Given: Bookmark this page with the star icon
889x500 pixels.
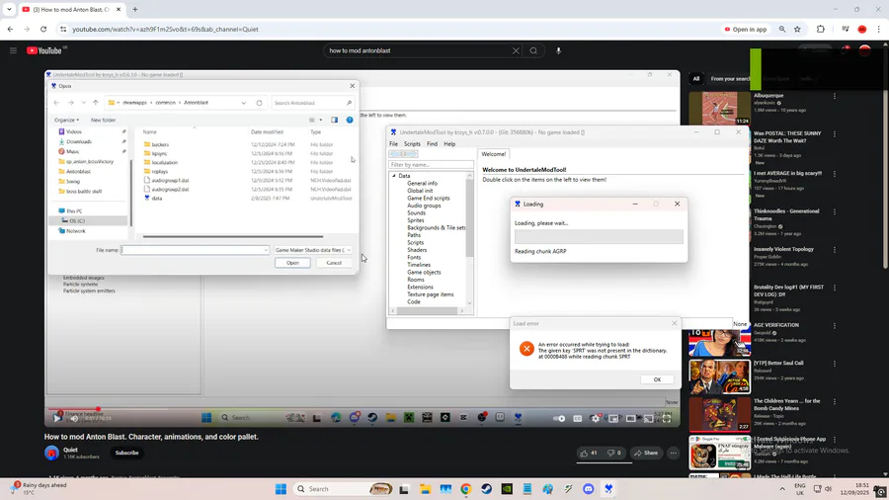Looking at the screenshot, I should point(798,29).
